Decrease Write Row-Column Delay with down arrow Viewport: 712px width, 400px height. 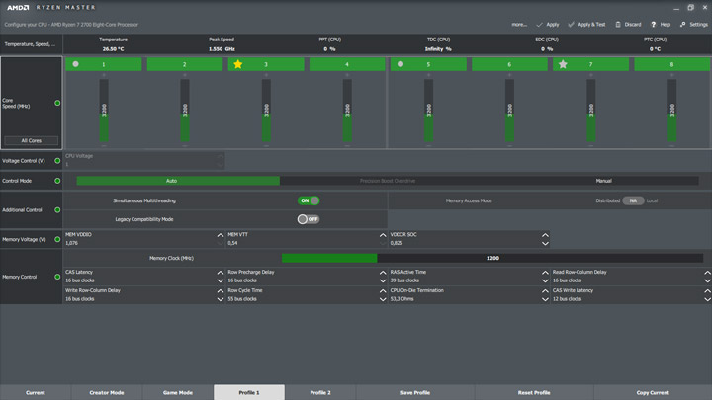(221, 300)
